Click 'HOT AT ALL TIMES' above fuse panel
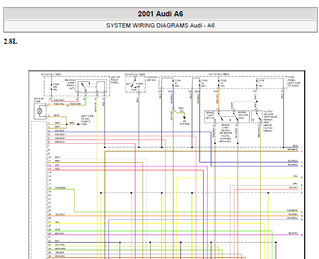This screenshot has width=319, height=259. 219,74
